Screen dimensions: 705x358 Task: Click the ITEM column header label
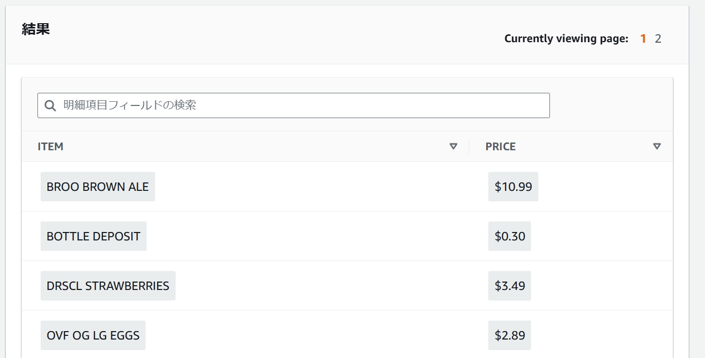tap(51, 147)
